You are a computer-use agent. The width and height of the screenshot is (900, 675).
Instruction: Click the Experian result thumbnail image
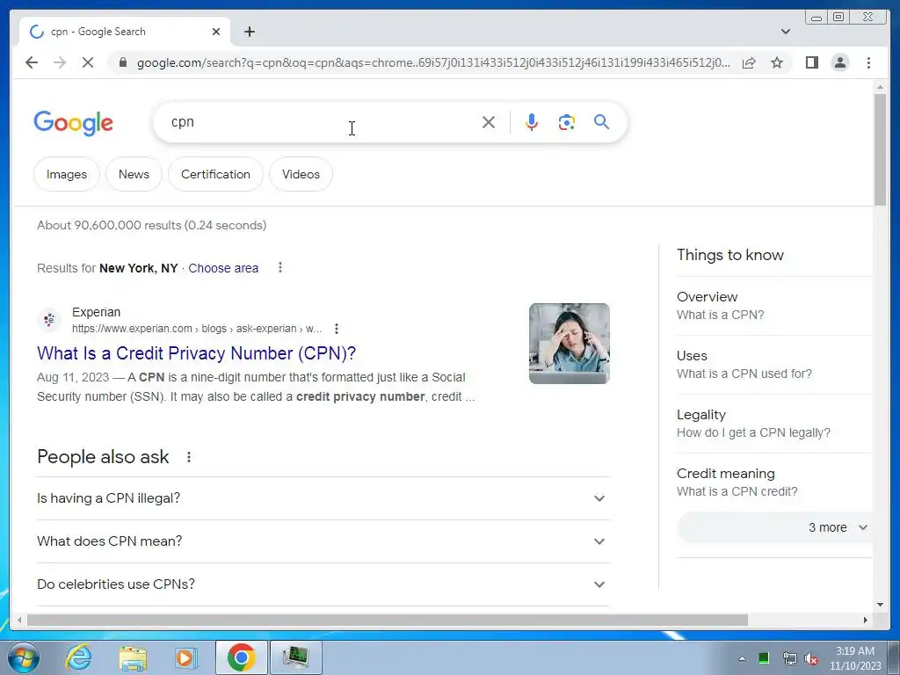tap(570, 344)
